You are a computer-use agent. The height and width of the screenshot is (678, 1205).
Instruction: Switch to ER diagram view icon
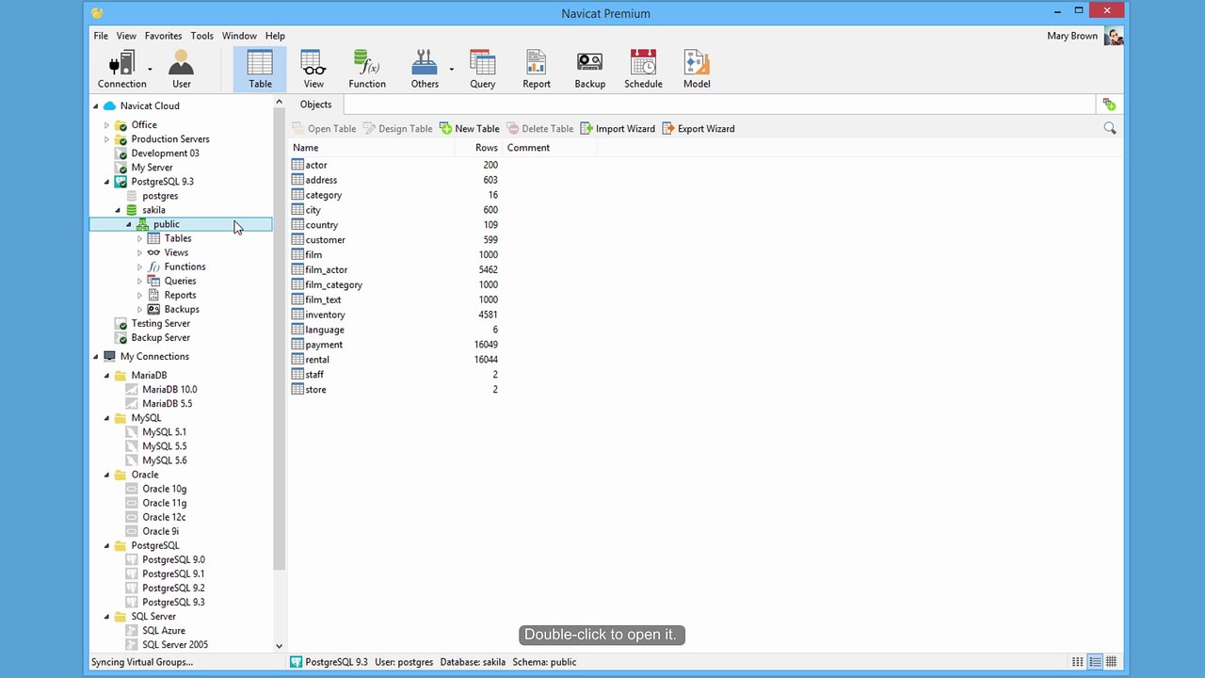click(1112, 662)
